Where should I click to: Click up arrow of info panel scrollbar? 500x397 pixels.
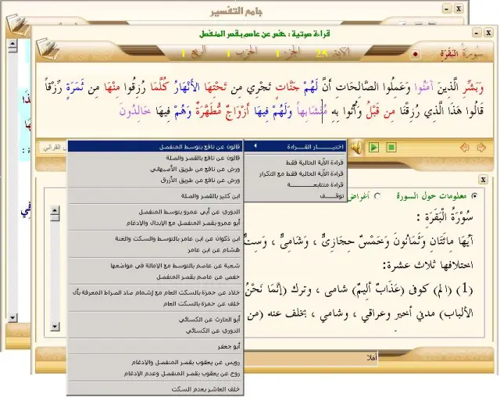pyautogui.click(x=55, y=210)
